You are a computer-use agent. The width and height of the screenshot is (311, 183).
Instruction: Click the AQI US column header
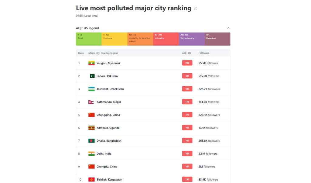click(187, 53)
